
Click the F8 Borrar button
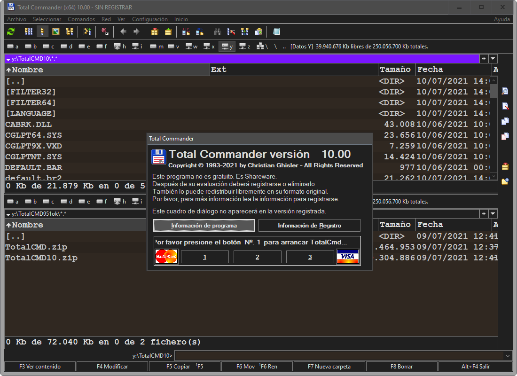pos(401,367)
